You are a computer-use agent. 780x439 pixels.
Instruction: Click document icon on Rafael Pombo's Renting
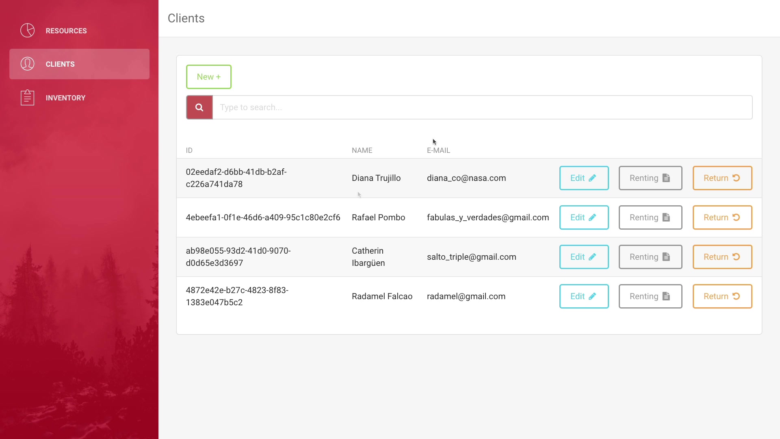(x=666, y=217)
